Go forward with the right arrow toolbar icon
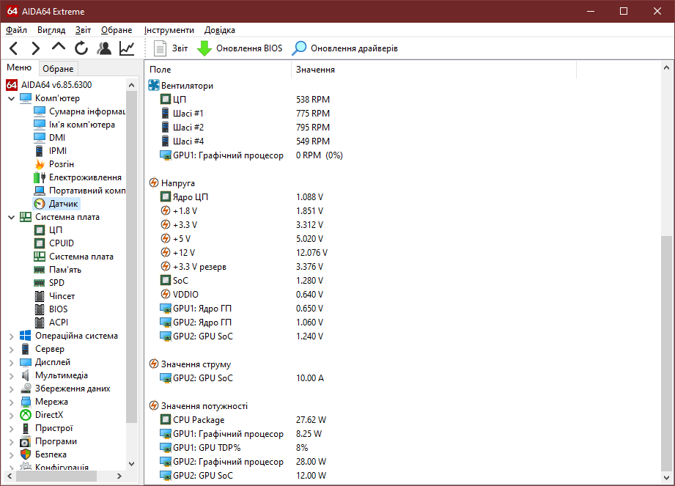 pos(36,48)
